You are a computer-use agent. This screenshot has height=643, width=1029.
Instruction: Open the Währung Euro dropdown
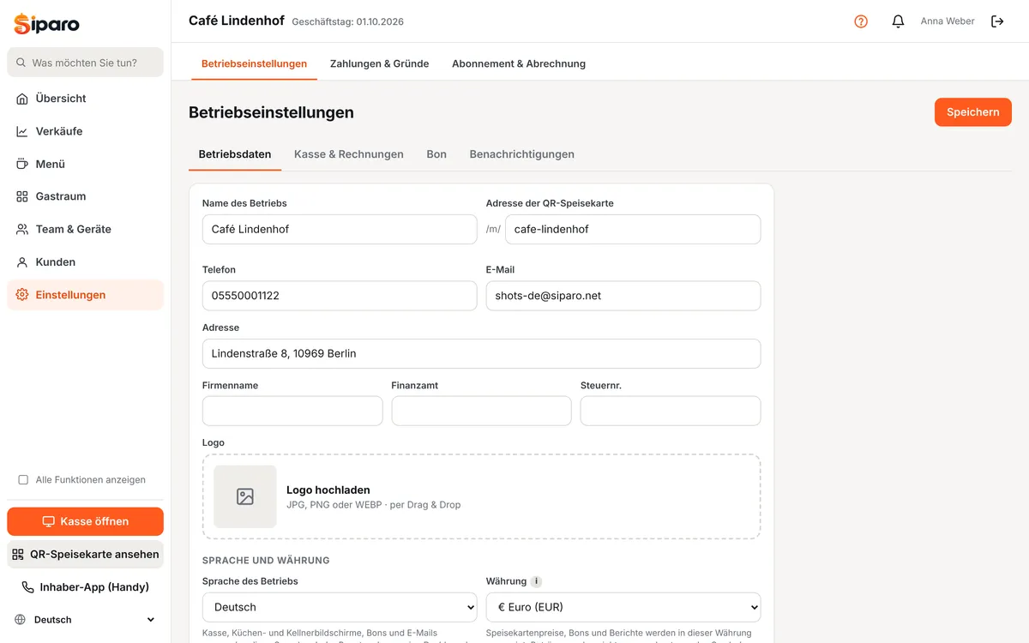pyautogui.click(x=623, y=607)
